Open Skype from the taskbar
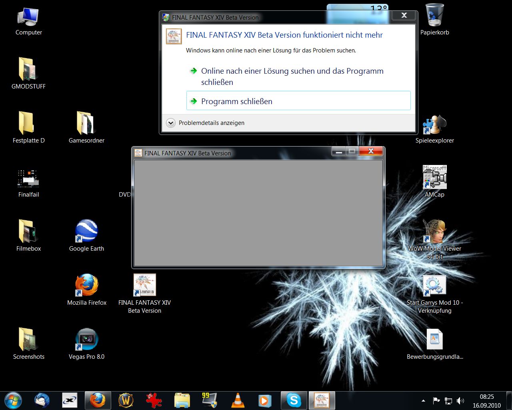The height and width of the screenshot is (410, 512). 294,400
